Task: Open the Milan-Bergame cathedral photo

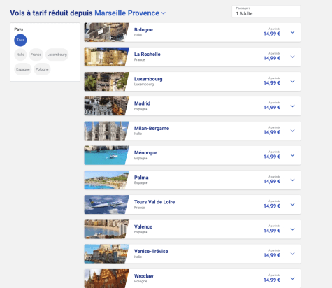Action: (106, 131)
